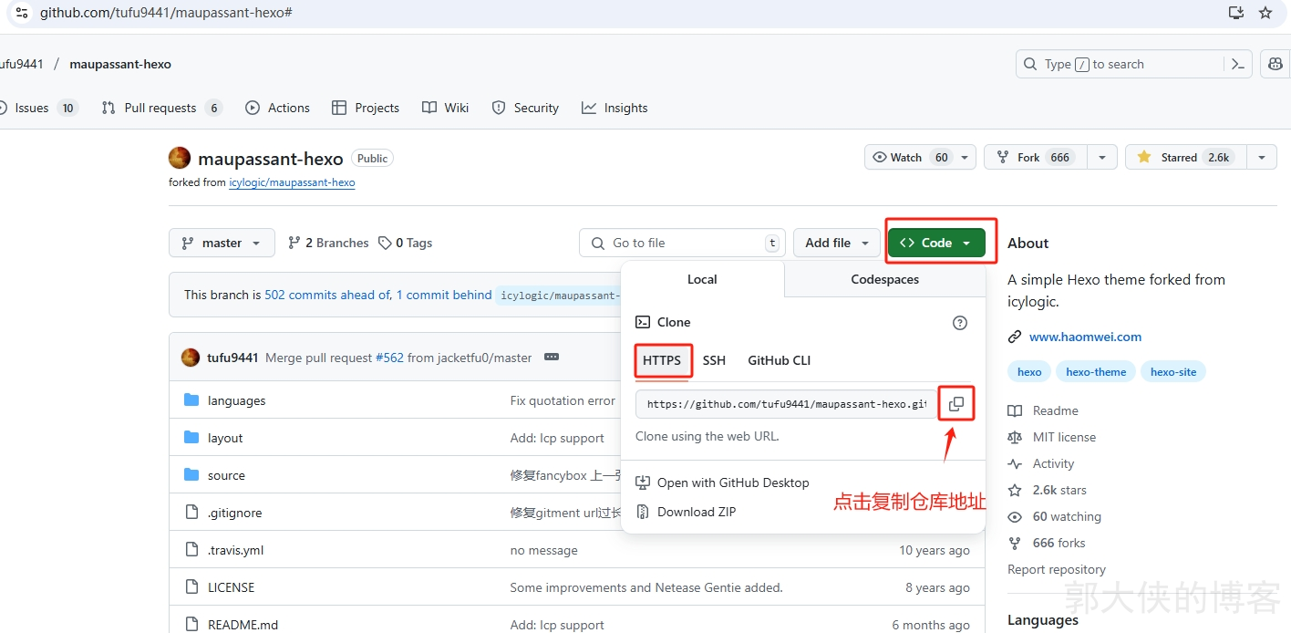Screen dimensions: 1291x633
Task: Open the .travis.yml file
Action: point(235,550)
